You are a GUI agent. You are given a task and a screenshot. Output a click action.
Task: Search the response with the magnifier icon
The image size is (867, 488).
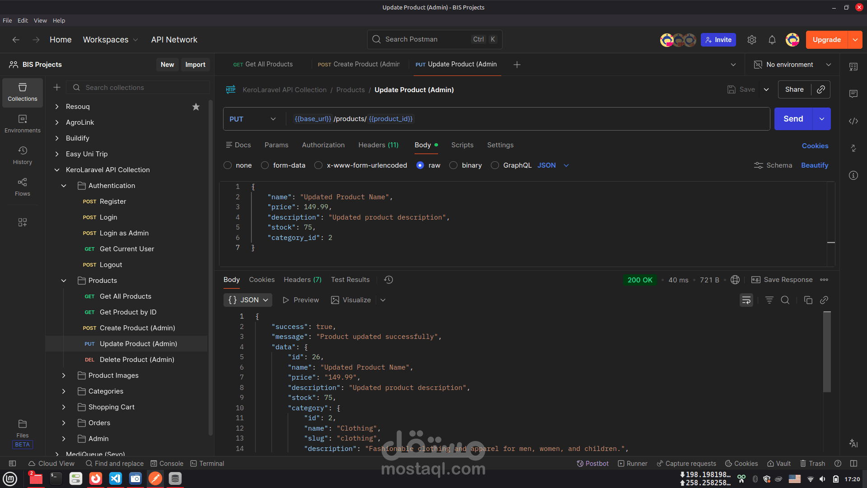tap(785, 300)
